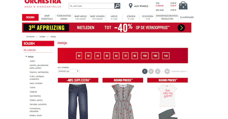The image size is (228, 119).
Task: Click in the search input field
Action: click(x=91, y=6)
